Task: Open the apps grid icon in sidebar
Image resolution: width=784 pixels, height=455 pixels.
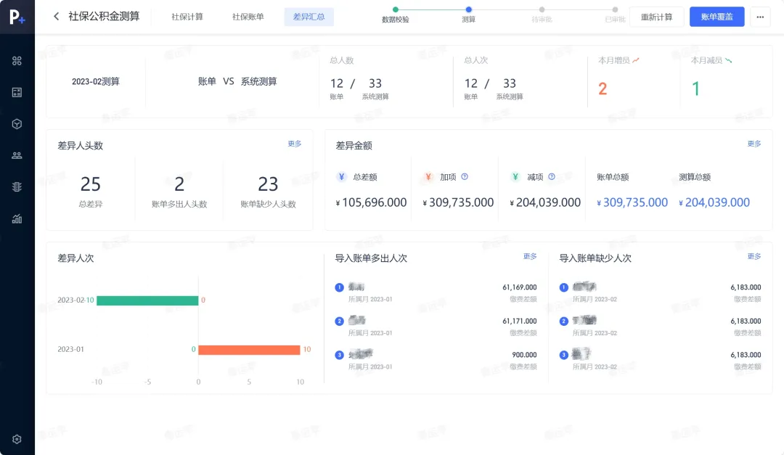Action: point(17,61)
